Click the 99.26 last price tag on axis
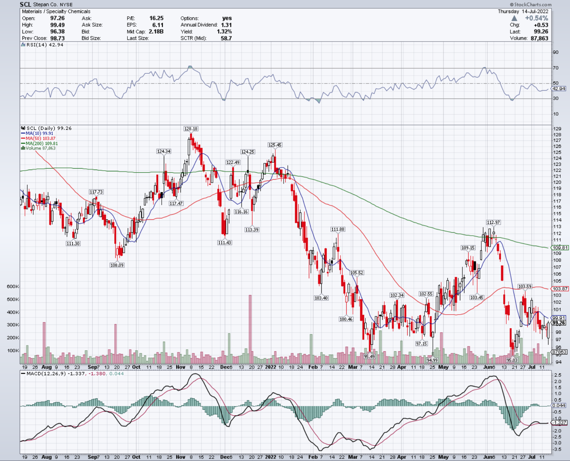 point(559,323)
